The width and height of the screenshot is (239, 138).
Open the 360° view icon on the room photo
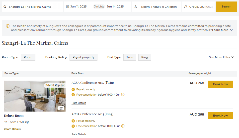[x=61, y=108]
